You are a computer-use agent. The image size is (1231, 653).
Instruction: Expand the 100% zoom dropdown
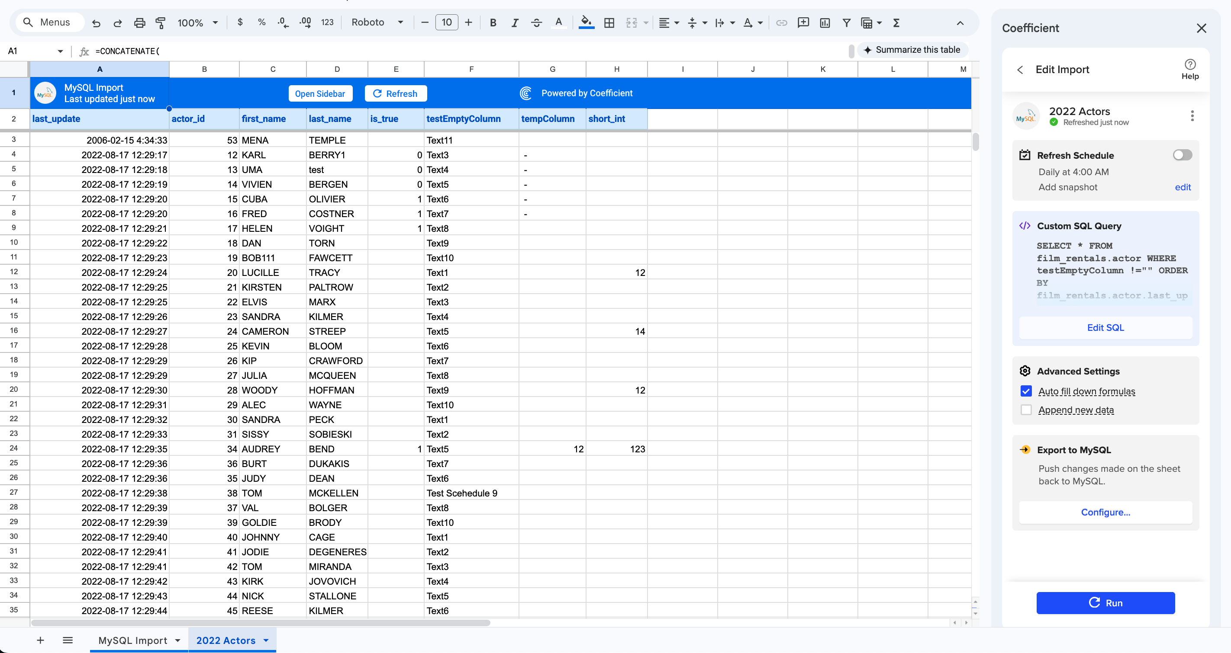point(197,22)
